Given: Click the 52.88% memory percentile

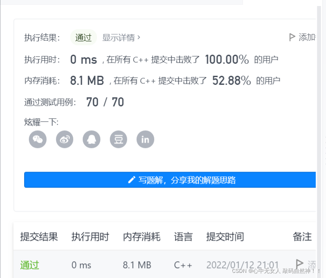Looking at the screenshot, I should pos(231,80).
